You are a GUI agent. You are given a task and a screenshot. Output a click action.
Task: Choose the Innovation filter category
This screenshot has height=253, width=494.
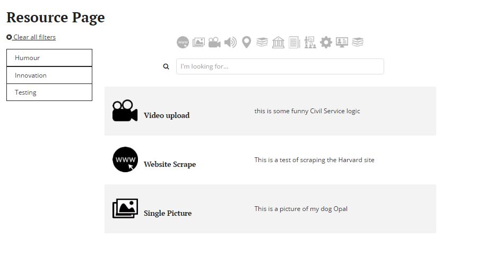coord(49,75)
